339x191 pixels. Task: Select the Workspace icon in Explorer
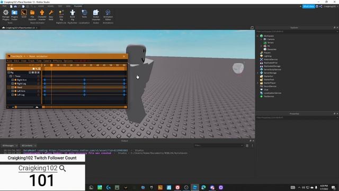[261, 36]
